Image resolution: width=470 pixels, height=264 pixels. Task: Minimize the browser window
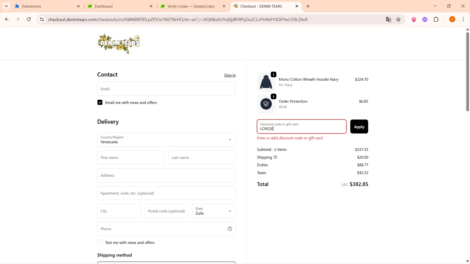tap(435, 6)
